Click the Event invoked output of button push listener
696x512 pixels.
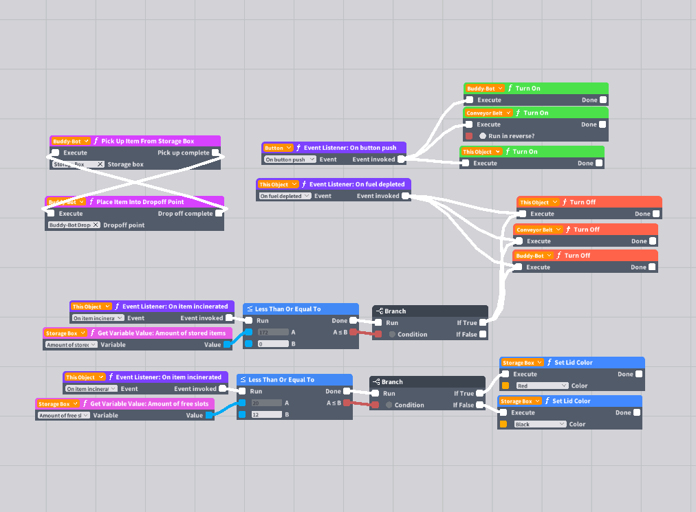click(401, 159)
